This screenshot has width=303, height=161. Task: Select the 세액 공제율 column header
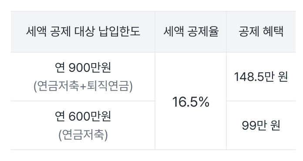click(x=191, y=31)
